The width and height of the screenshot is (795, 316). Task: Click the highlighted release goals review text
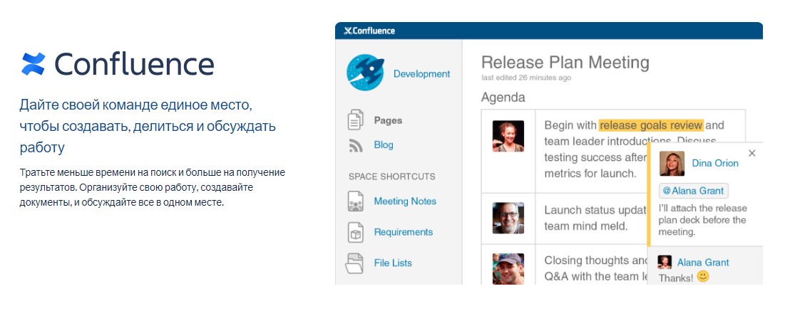[651, 125]
